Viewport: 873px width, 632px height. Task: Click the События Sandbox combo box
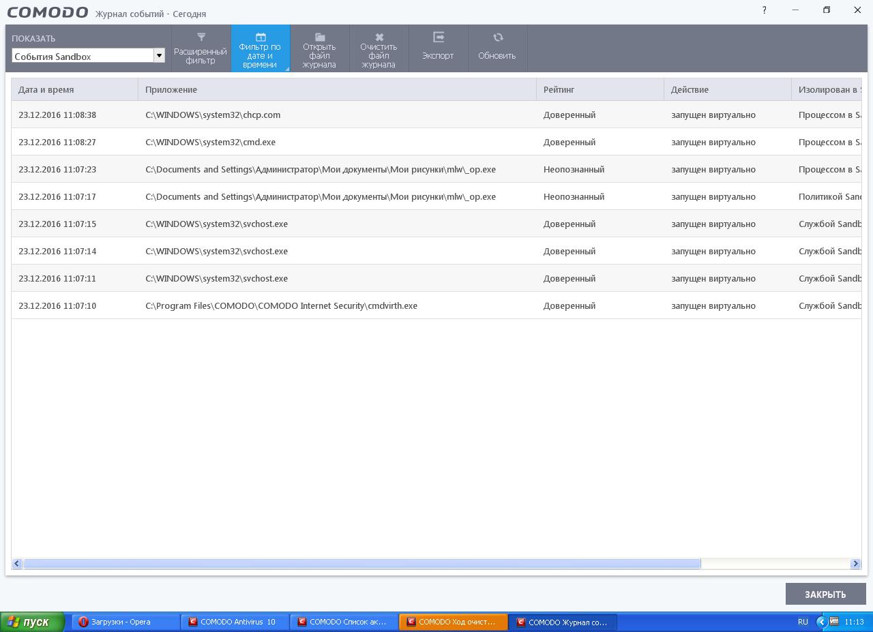(x=82, y=56)
